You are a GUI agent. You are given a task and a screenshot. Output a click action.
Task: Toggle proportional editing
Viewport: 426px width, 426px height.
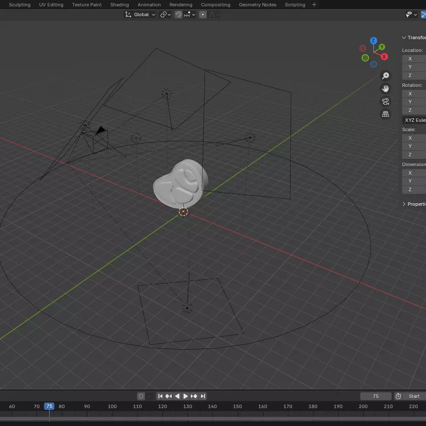(203, 14)
